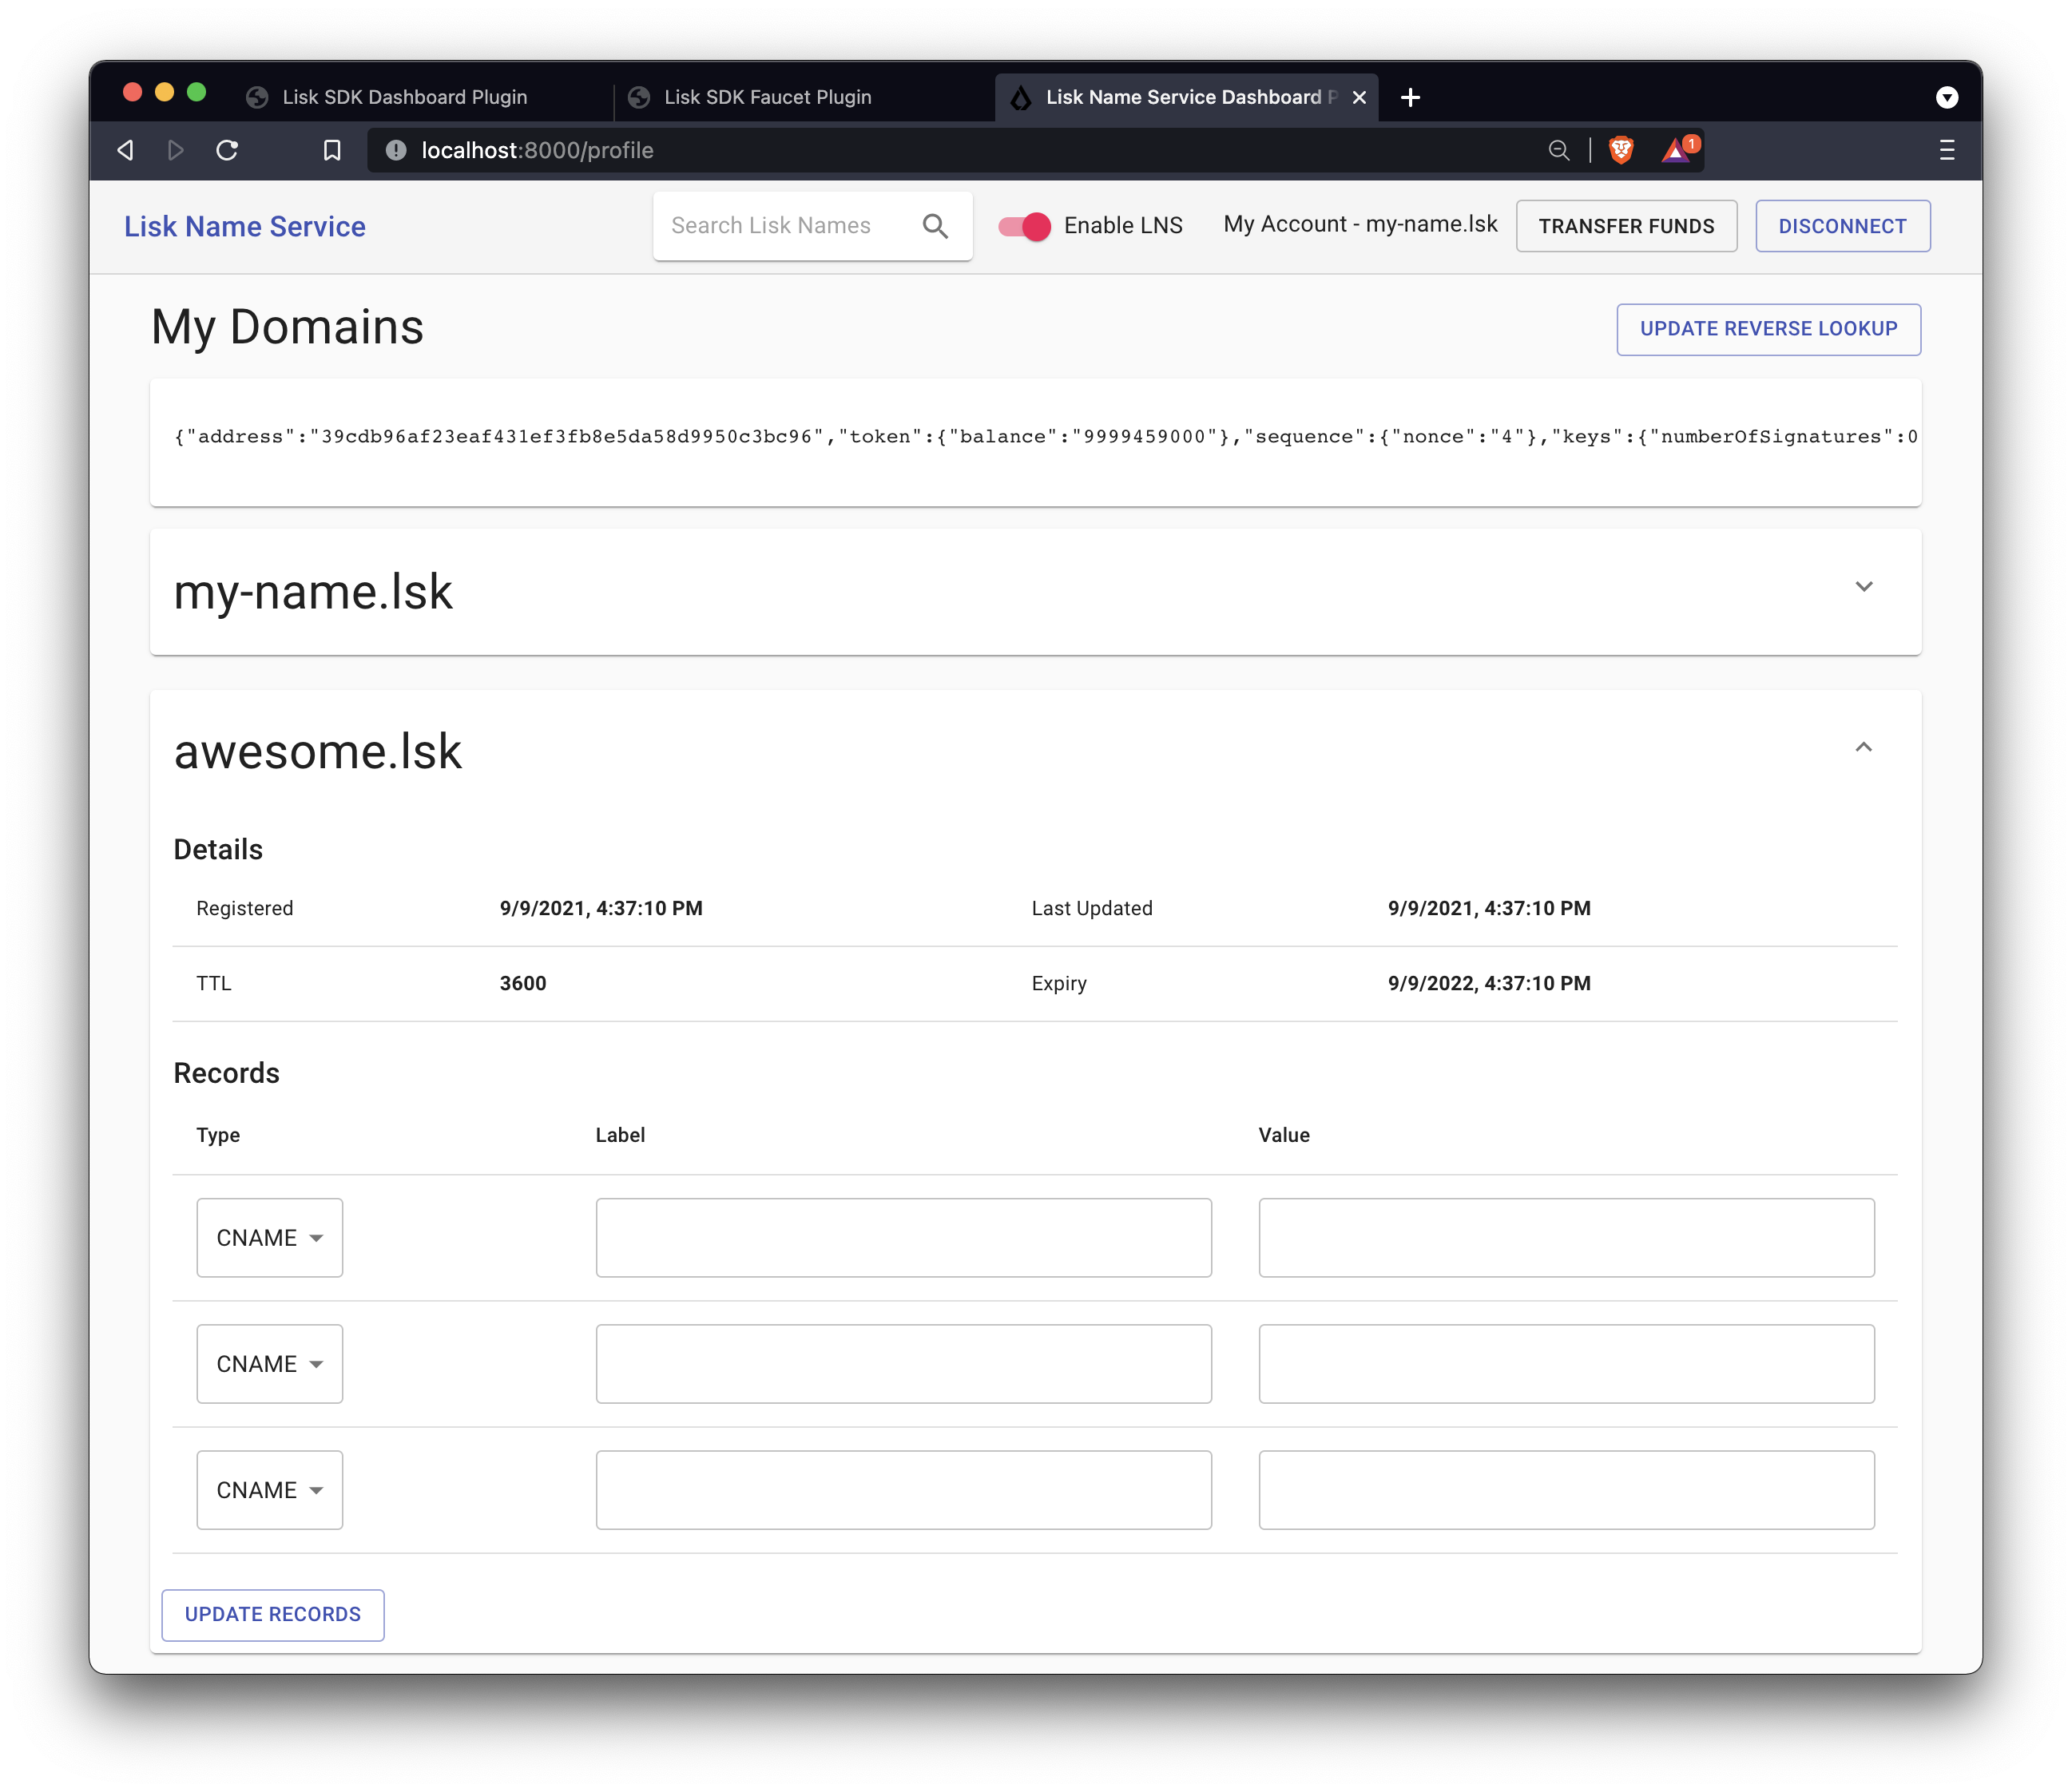2072x1792 pixels.
Task: Click the browser forward arrow
Action: [176, 150]
